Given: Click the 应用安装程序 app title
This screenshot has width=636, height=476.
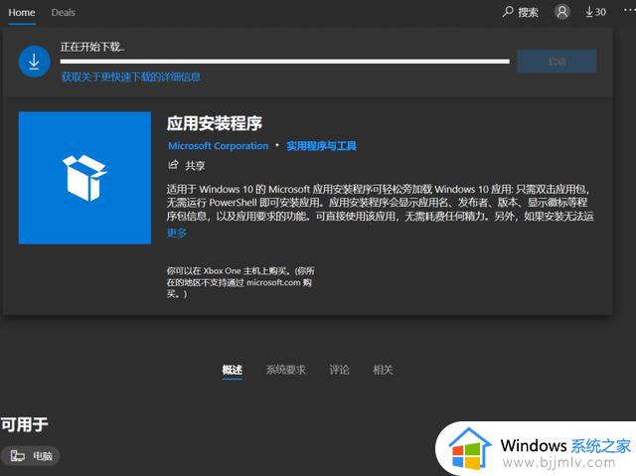Looking at the screenshot, I should [x=215, y=123].
